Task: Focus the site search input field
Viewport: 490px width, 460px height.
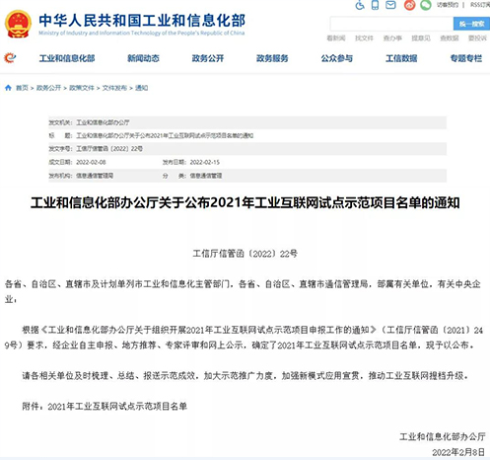Action: (391, 24)
